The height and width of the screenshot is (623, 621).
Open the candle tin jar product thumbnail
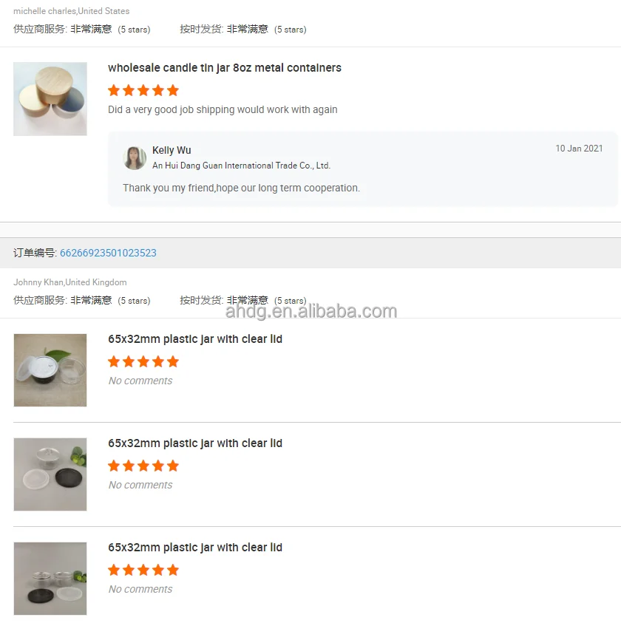pyautogui.click(x=50, y=99)
